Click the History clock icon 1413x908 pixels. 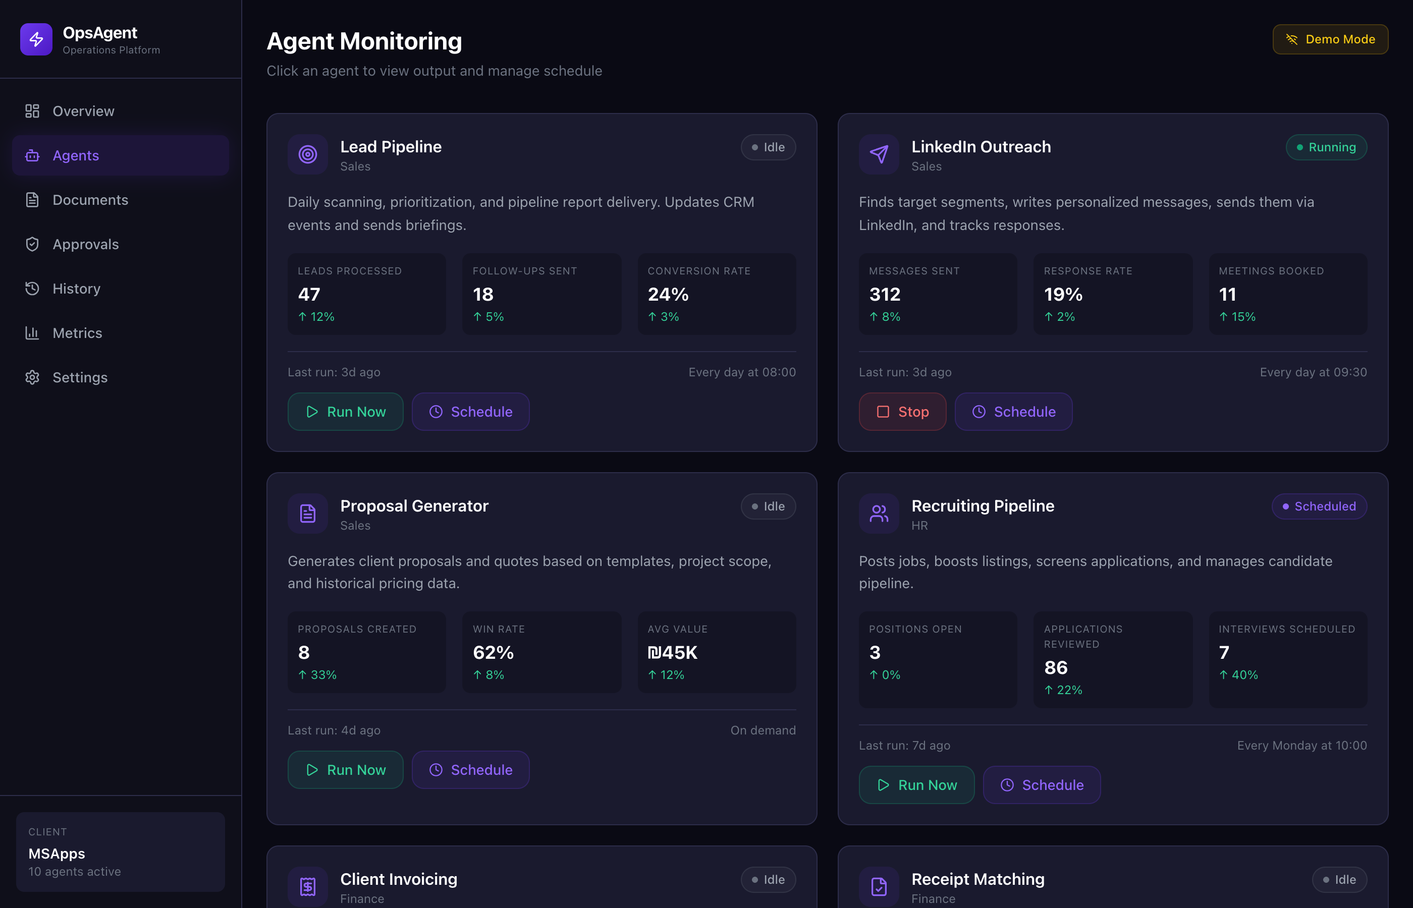coord(32,289)
